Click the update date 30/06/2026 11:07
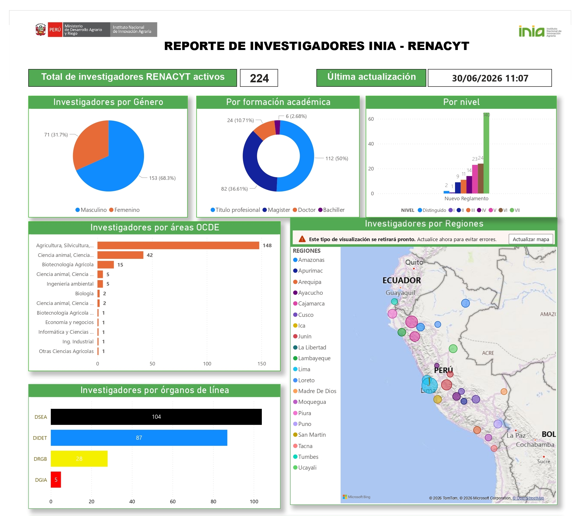This screenshot has height=516, width=580. [490, 78]
